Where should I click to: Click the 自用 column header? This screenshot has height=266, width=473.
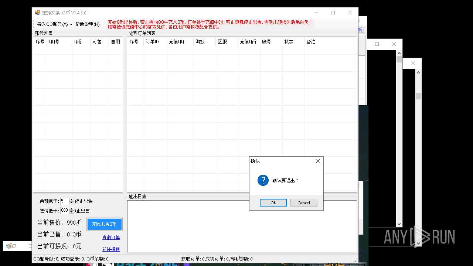pos(116,42)
